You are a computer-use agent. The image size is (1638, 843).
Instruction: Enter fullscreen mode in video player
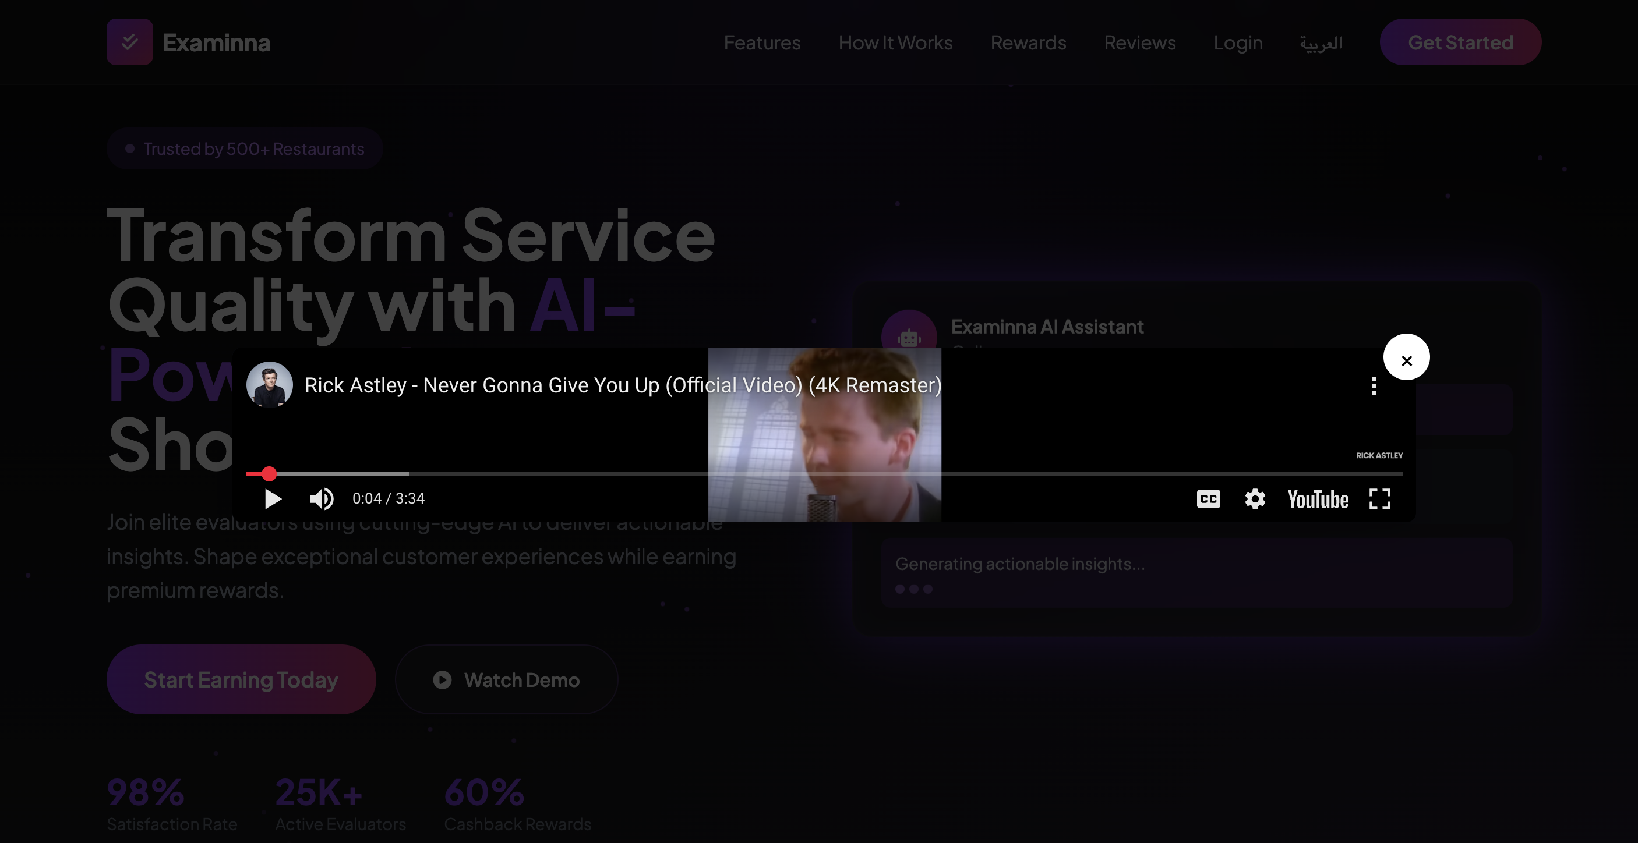click(1379, 499)
